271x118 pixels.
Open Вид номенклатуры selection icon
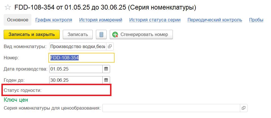pyautogui.click(x=110, y=46)
